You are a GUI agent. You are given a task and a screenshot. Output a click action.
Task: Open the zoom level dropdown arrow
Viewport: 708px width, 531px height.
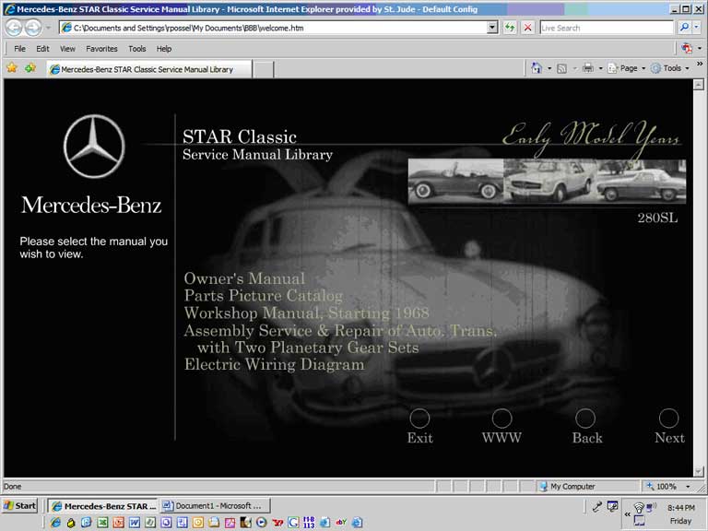click(x=688, y=487)
